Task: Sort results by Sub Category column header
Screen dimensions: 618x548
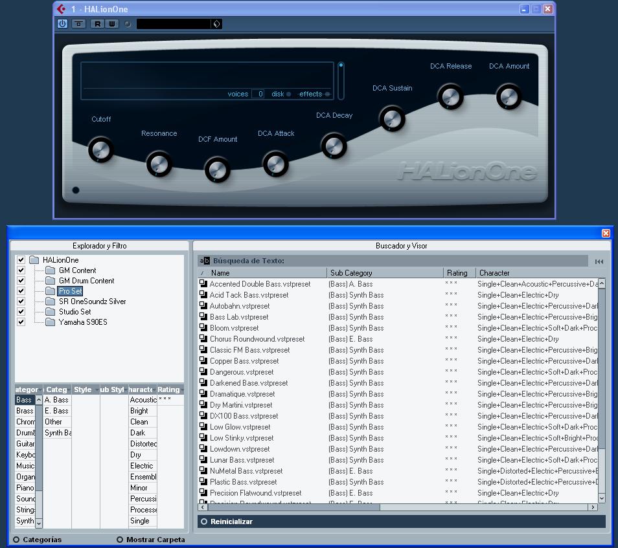Action: [385, 273]
